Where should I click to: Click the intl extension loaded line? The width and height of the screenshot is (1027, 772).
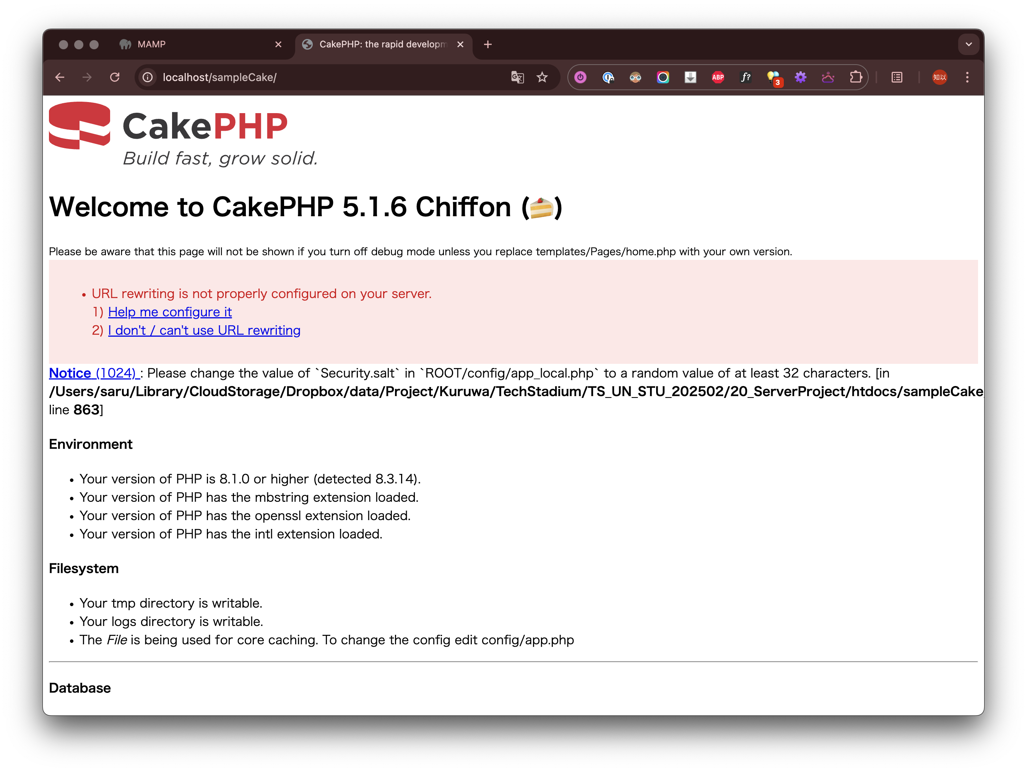(x=231, y=534)
